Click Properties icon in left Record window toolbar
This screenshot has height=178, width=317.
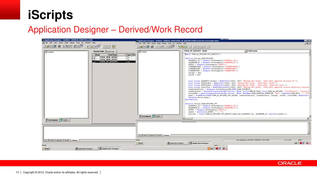pyautogui.click(x=75, y=46)
